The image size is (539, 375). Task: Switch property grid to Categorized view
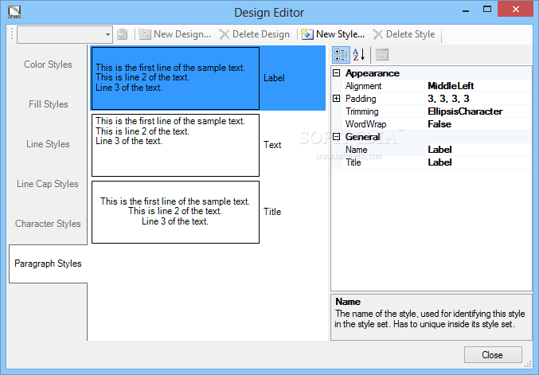click(x=341, y=55)
